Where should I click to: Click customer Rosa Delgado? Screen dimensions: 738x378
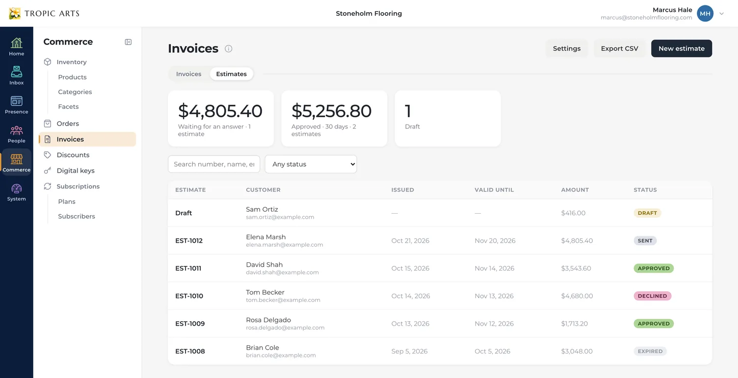point(268,320)
